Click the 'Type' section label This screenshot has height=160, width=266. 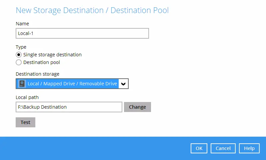coord(21,47)
